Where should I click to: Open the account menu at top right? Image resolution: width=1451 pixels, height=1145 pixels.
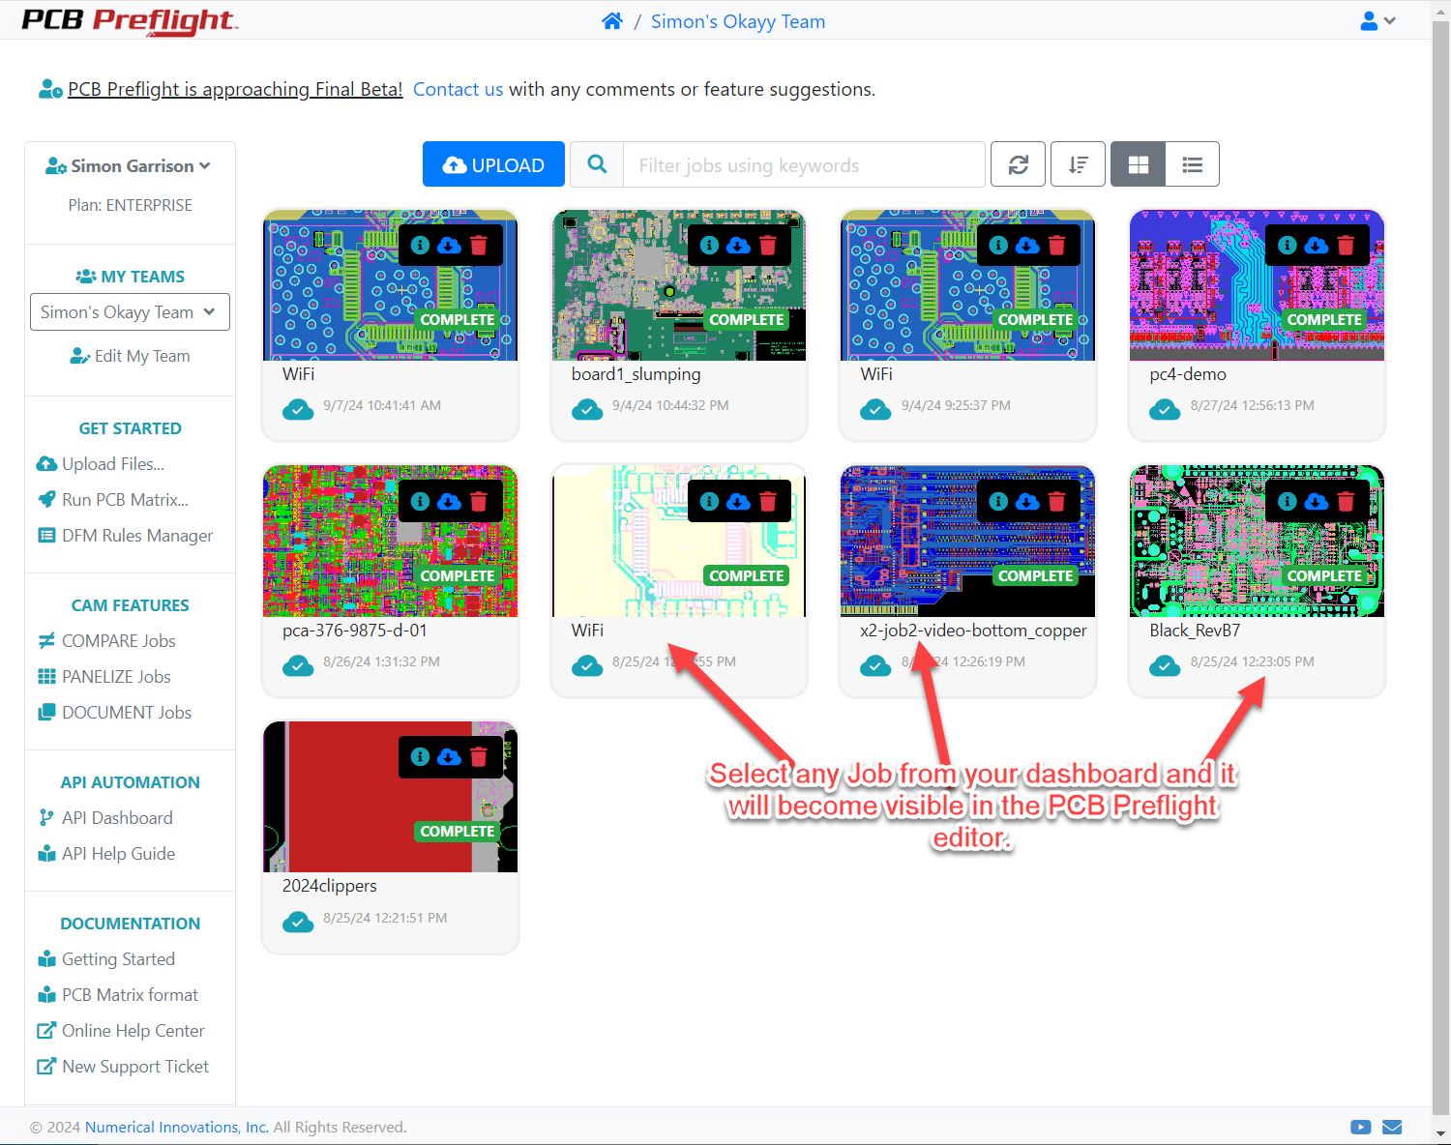pyautogui.click(x=1378, y=20)
